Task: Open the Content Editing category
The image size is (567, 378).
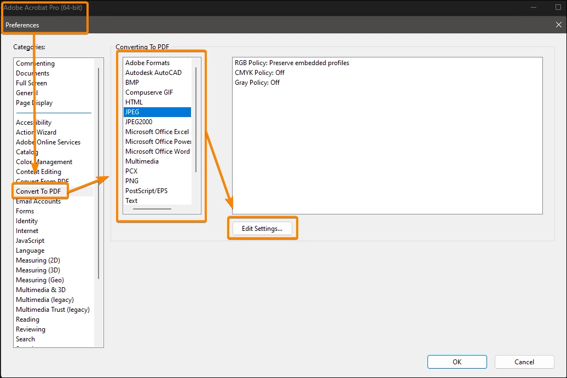Action: tap(38, 172)
